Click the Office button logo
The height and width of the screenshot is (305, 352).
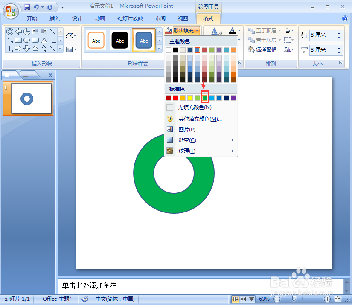click(x=11, y=11)
